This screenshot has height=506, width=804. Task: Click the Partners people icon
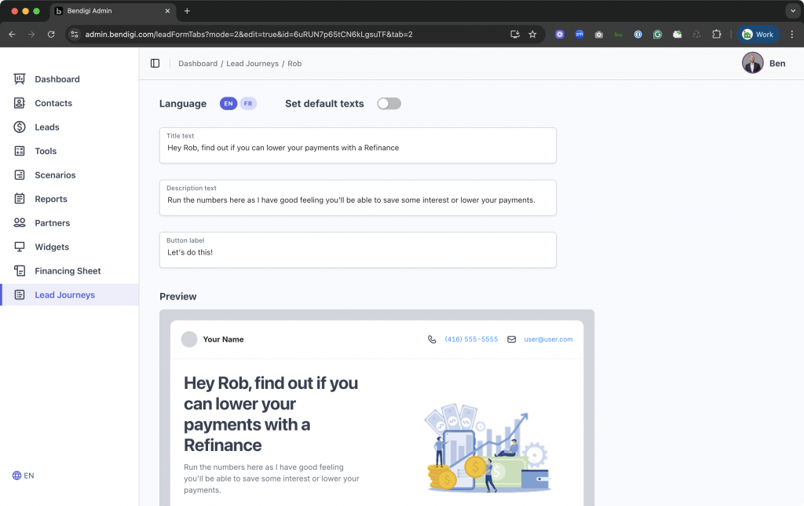[x=20, y=223]
